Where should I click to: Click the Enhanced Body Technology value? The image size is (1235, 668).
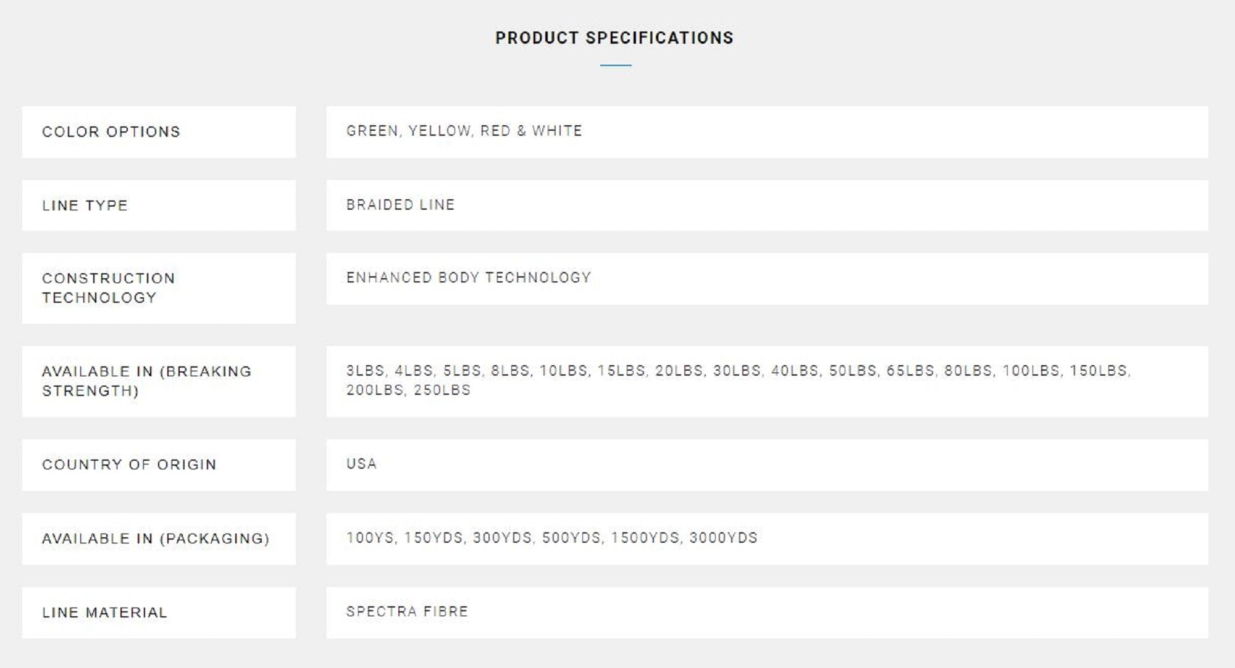(x=469, y=278)
